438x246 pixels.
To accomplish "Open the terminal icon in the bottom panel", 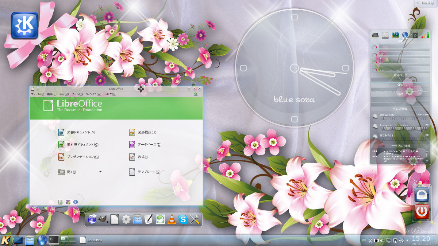I will 54,240.
